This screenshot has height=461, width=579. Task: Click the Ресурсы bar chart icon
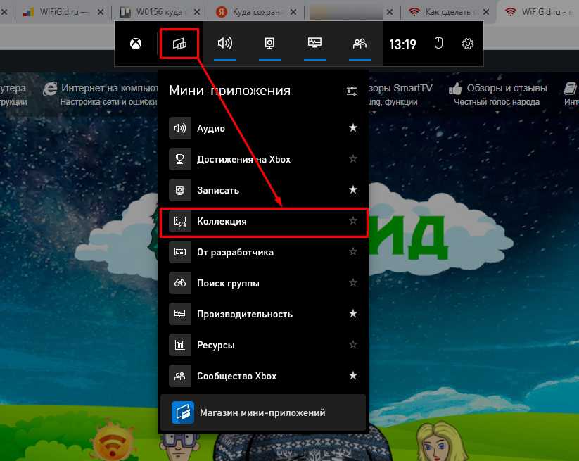(x=180, y=345)
